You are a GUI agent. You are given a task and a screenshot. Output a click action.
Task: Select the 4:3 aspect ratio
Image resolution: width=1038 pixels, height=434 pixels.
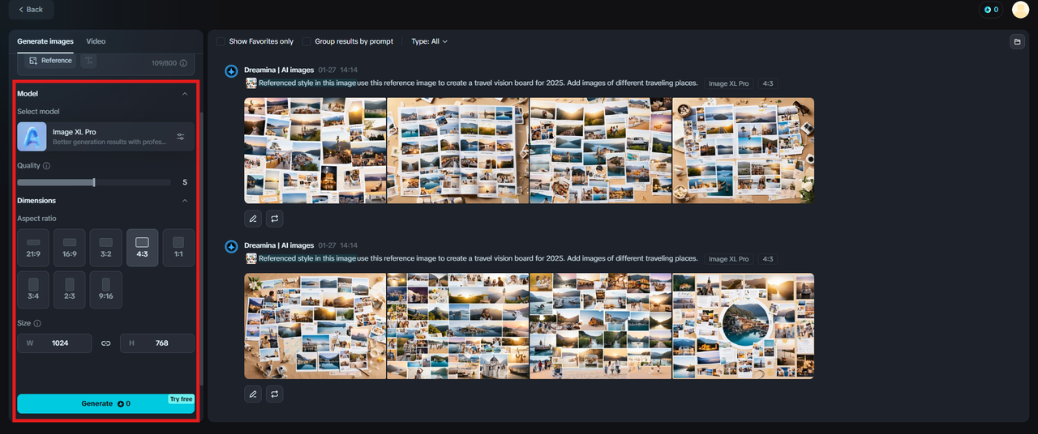142,248
